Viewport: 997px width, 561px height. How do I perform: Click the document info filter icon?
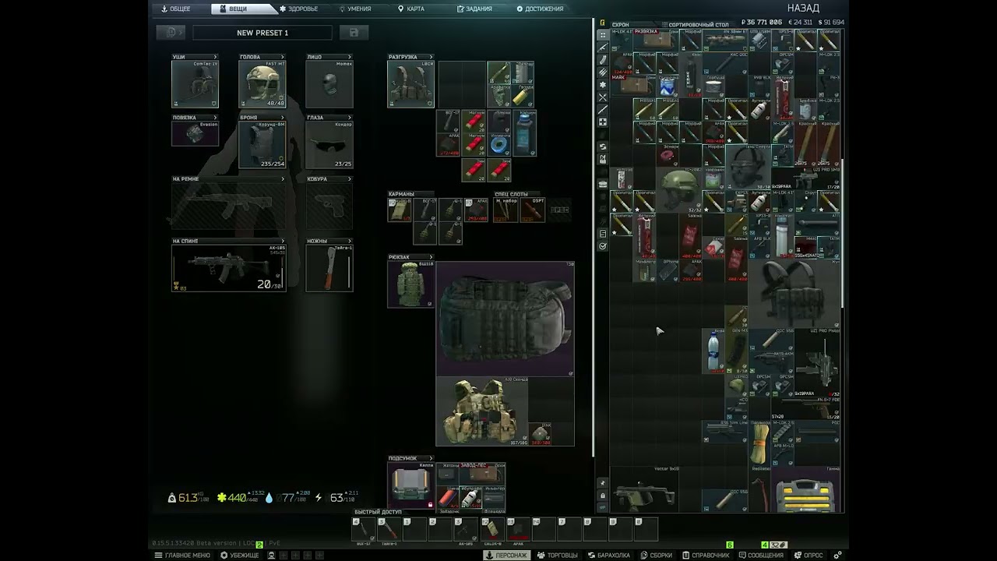click(x=602, y=234)
